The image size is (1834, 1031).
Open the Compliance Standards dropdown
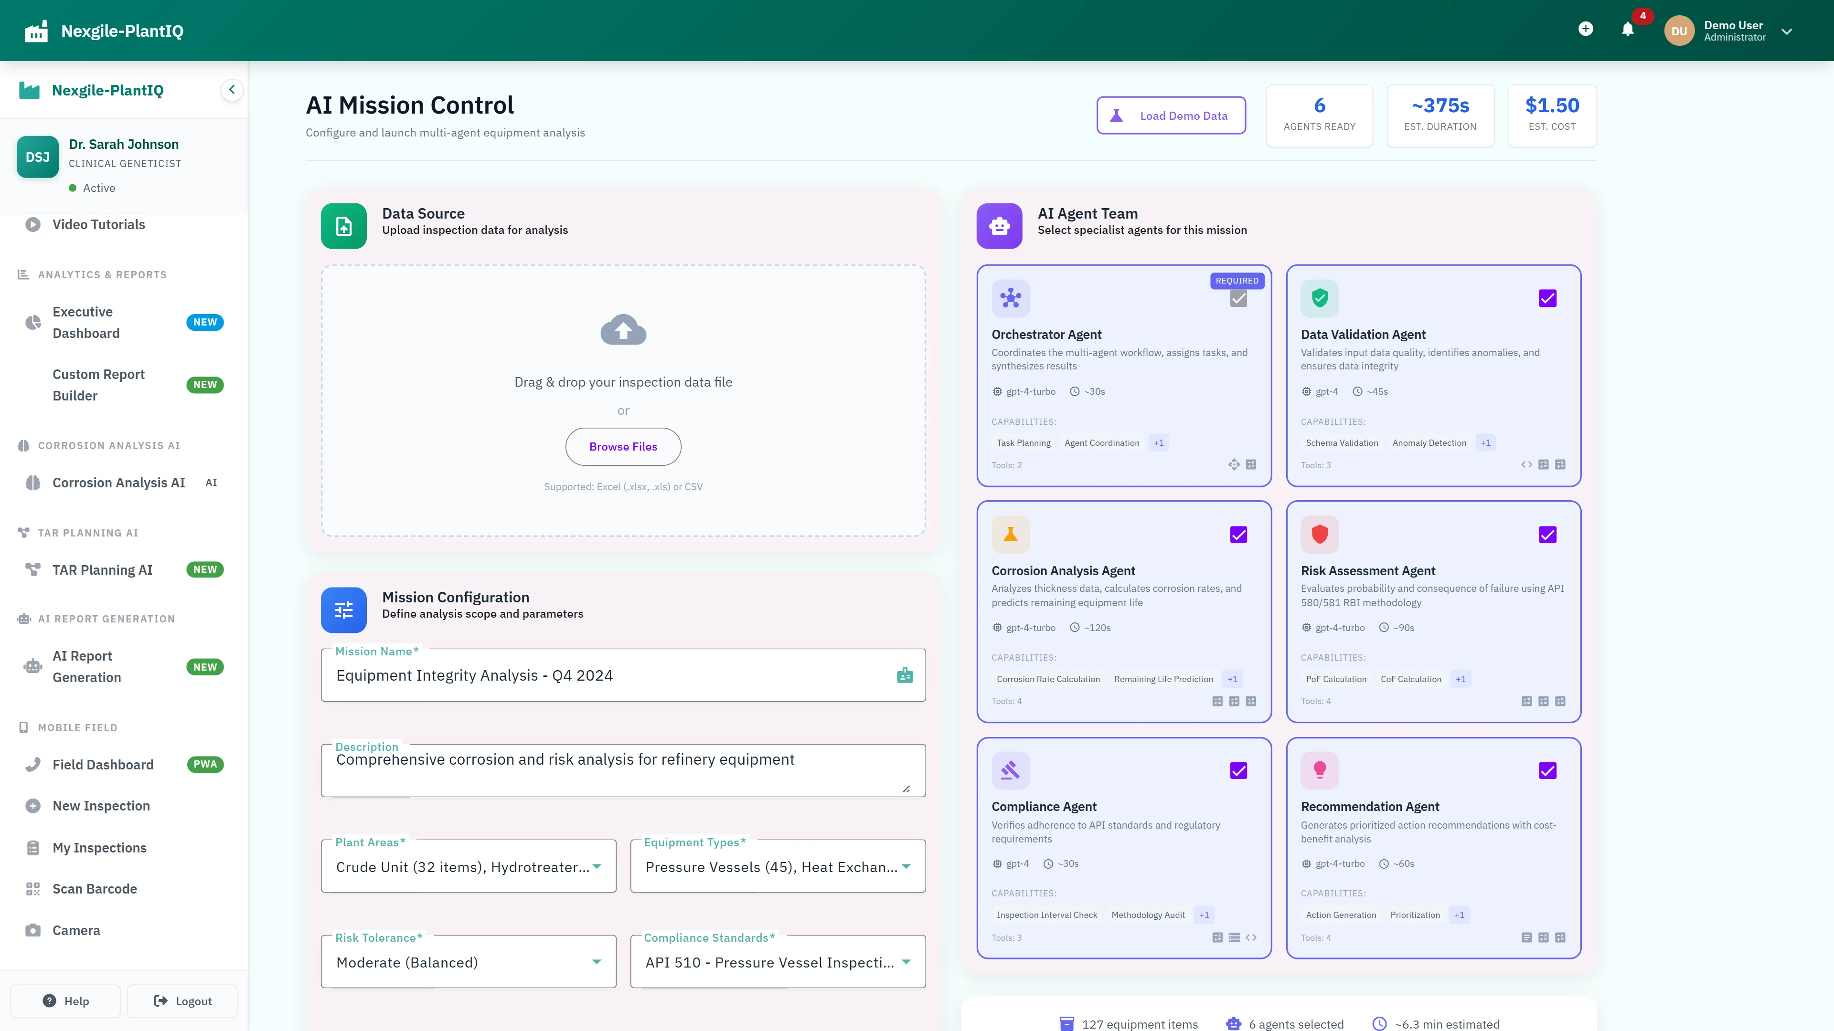pyautogui.click(x=778, y=962)
